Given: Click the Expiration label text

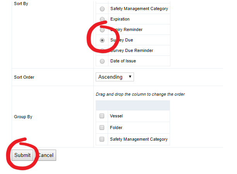Looking at the screenshot, I should tap(120, 19).
